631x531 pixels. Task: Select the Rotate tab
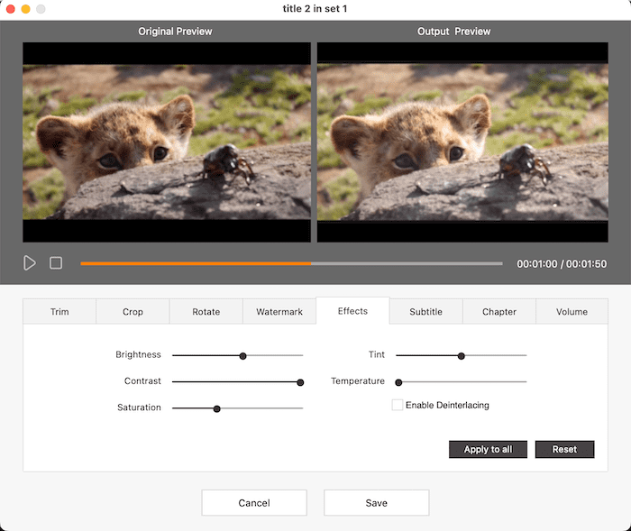[206, 312]
